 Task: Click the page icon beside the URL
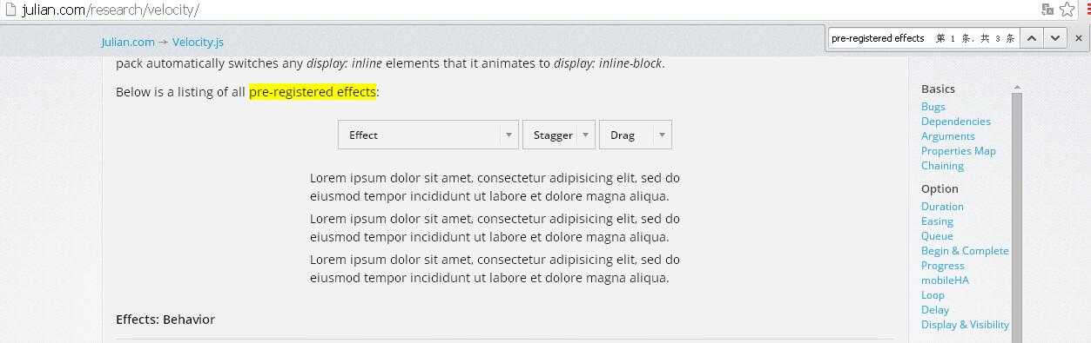coord(10,10)
